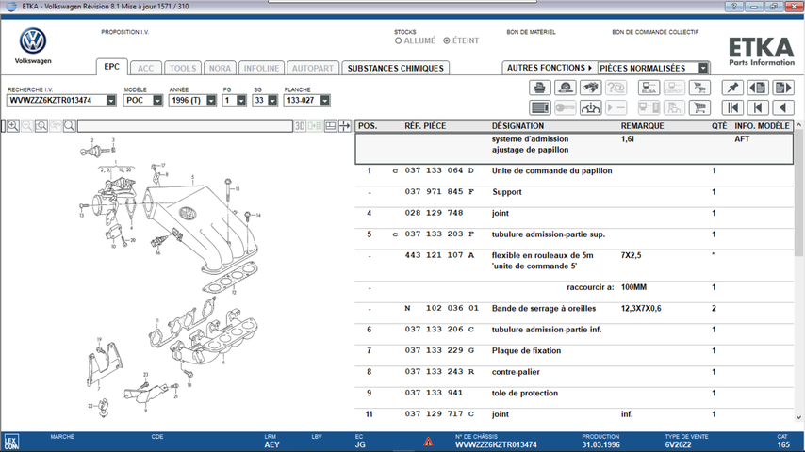Click the parts list vertical scrollbar
The height and width of the screenshot is (452, 805).
pos(798,192)
